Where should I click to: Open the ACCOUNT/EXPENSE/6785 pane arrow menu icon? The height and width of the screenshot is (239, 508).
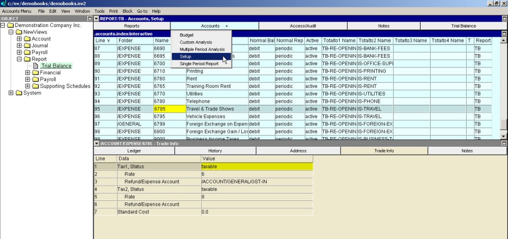click(96, 144)
